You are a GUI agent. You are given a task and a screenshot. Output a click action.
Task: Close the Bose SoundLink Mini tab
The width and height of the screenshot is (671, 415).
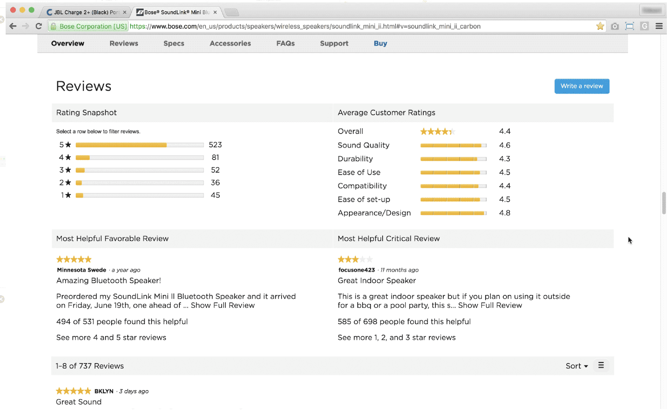point(215,12)
